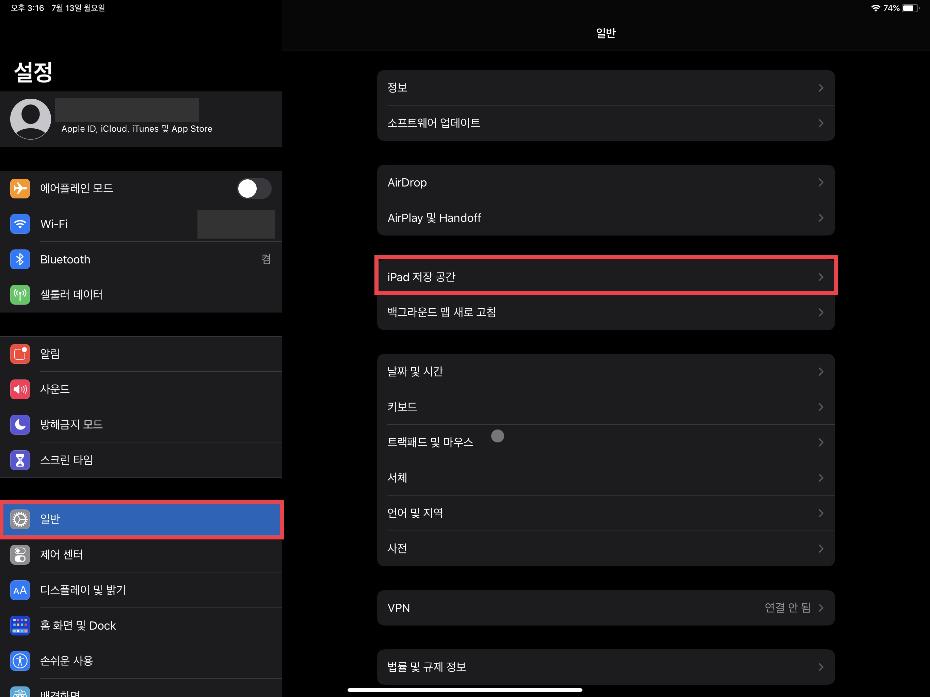The height and width of the screenshot is (697, 930).
Task: Tap the Screen Time hourglass icon
Action: (x=20, y=460)
